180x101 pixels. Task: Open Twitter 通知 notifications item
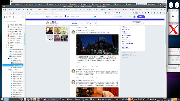(x=67, y=17)
